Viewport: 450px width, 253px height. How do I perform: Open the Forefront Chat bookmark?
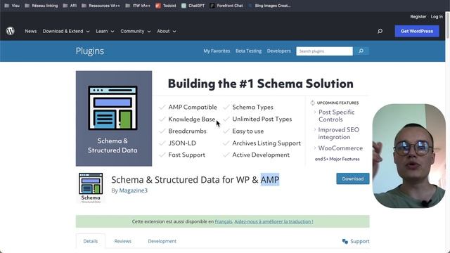point(226,6)
